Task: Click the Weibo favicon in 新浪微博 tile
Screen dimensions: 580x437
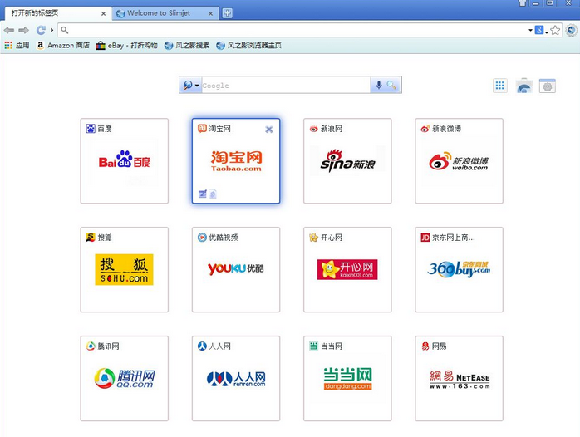Action: [425, 129]
